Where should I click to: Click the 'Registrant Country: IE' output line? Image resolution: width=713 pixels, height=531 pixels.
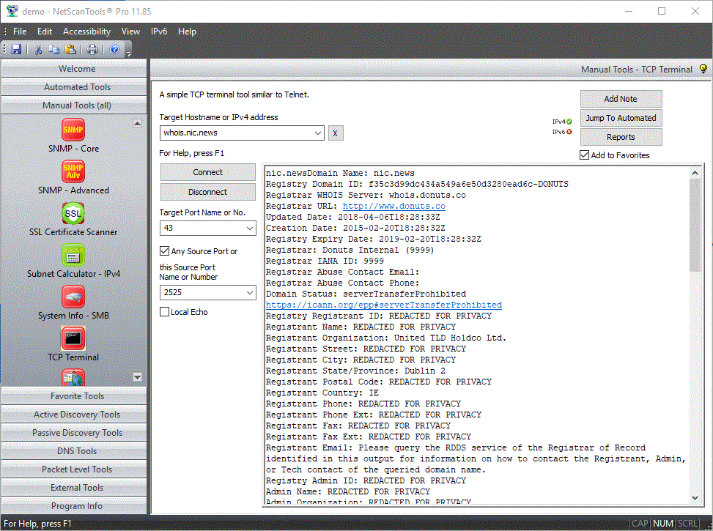[322, 393]
